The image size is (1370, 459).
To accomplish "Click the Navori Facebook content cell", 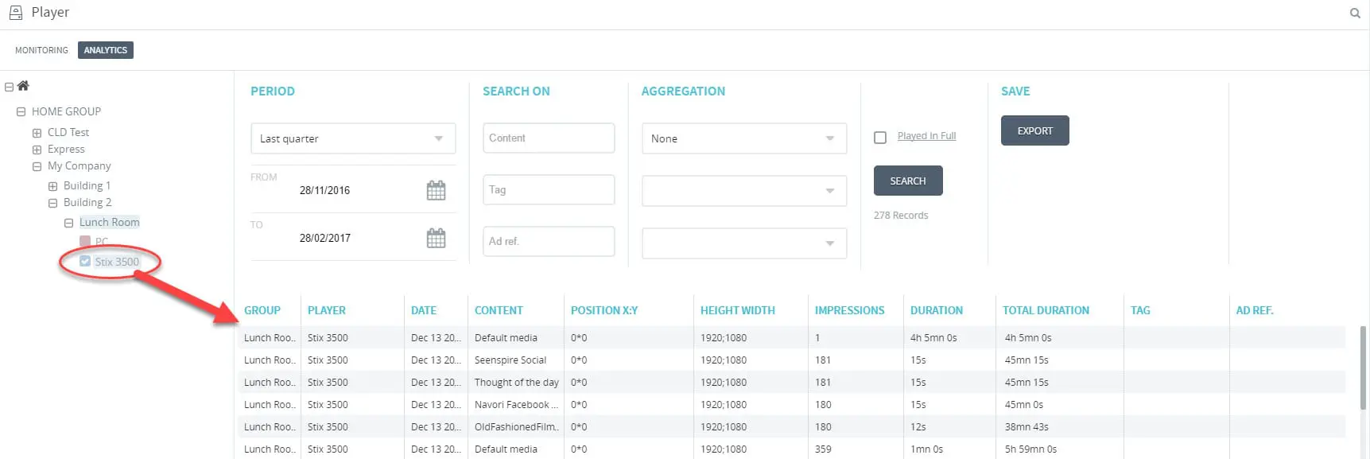I will pyautogui.click(x=517, y=404).
